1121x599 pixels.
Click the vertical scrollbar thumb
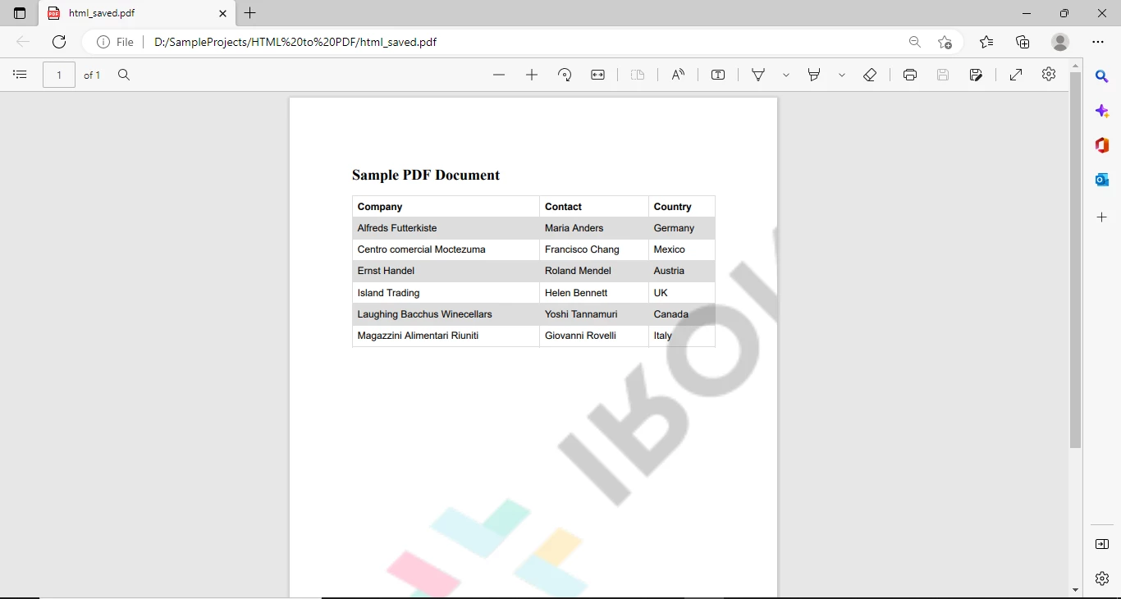pyautogui.click(x=1076, y=260)
